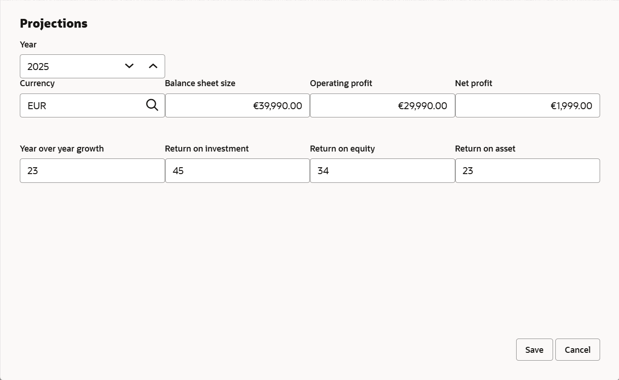Decrease year with the down chevron
This screenshot has height=380, width=619.
(129, 66)
